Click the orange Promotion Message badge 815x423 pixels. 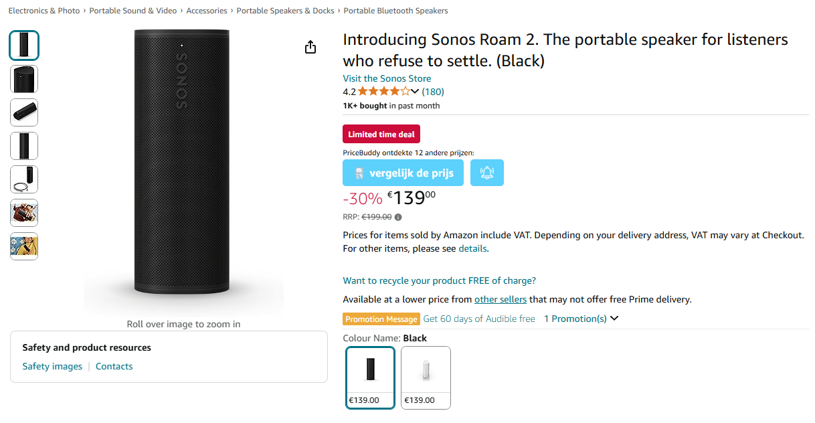click(381, 319)
